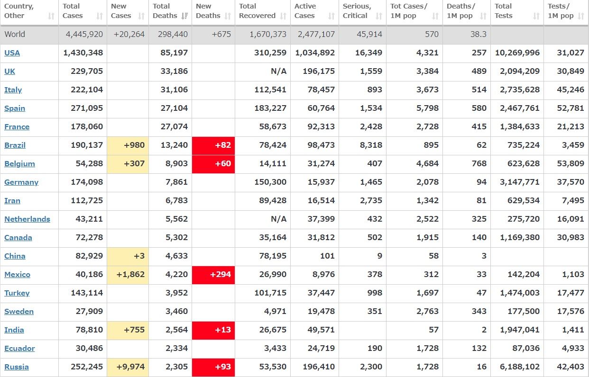This screenshot has height=377, width=589.
Task: Click sort icon in New Deaths header
Action: tap(228, 16)
